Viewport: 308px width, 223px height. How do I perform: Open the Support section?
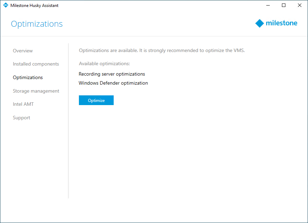(x=22, y=118)
